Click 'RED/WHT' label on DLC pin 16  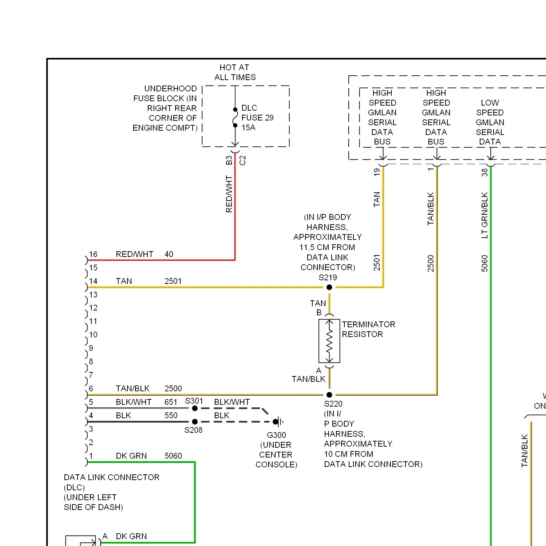point(134,254)
